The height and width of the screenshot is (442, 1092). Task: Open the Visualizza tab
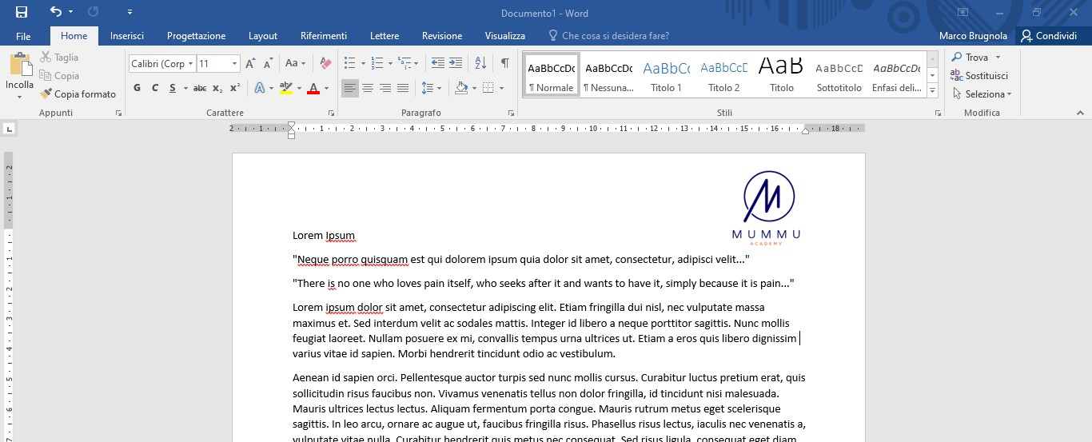click(505, 36)
